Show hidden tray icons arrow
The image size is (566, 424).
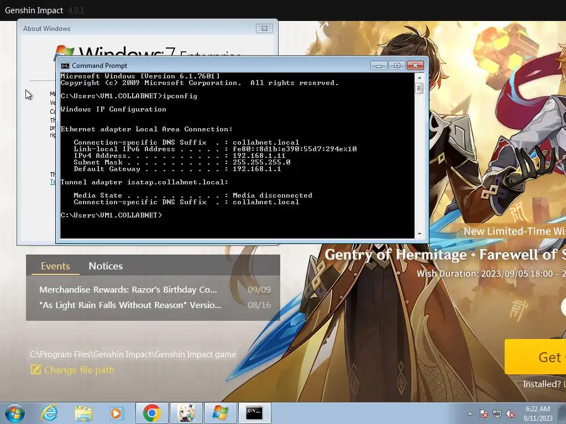(470, 414)
